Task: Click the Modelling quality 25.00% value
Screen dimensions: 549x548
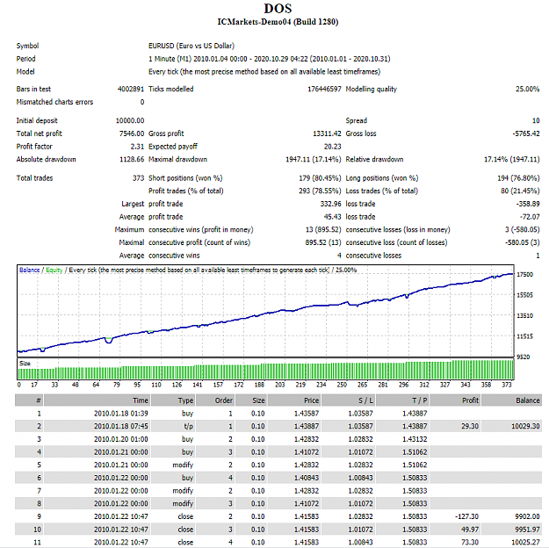Action: (x=527, y=89)
